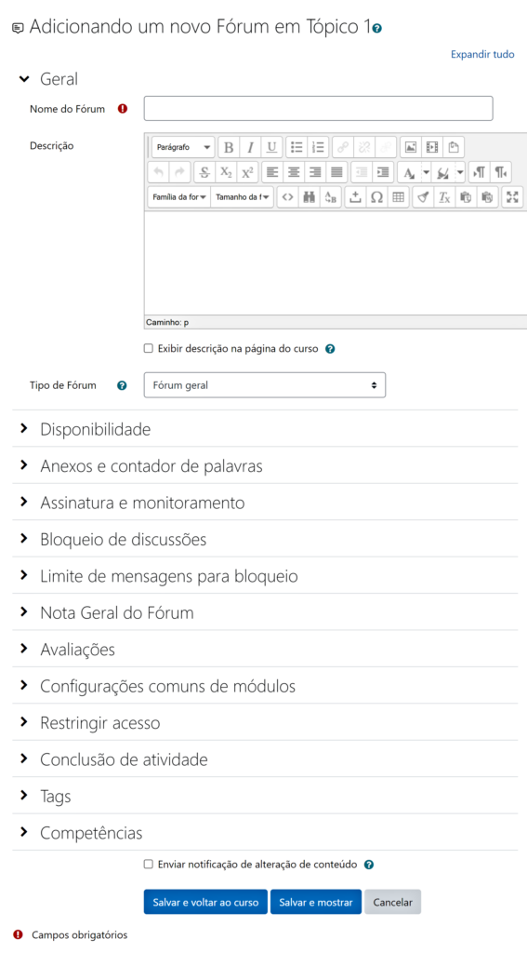Toggle fullscreen mode of the editor

click(x=513, y=197)
